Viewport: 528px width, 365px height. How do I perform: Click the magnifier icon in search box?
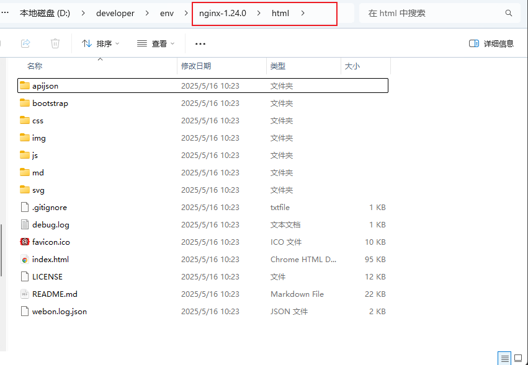coord(509,13)
